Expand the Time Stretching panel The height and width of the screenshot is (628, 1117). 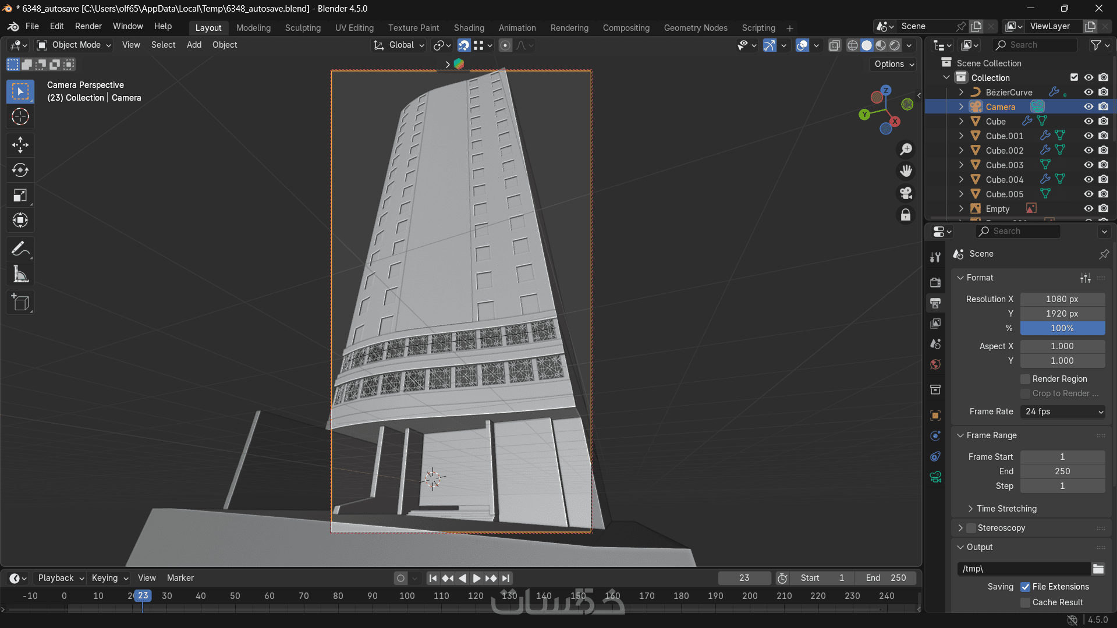point(1006,509)
